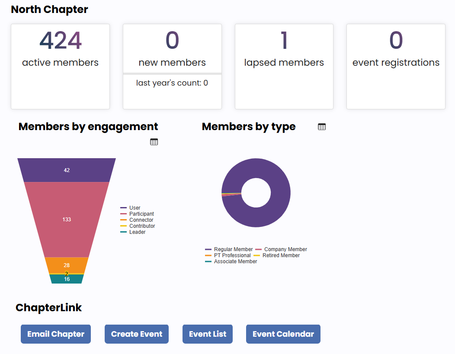Image resolution: width=455 pixels, height=354 pixels.
Task: Hide Contributor series via legend
Action: point(142,226)
